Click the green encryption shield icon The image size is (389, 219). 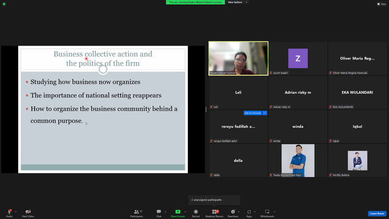pos(4,4)
